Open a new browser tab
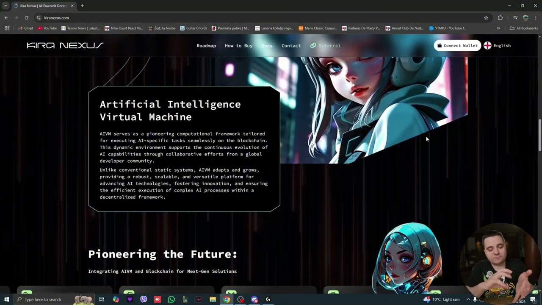Image resolution: width=542 pixels, height=305 pixels. click(x=82, y=6)
